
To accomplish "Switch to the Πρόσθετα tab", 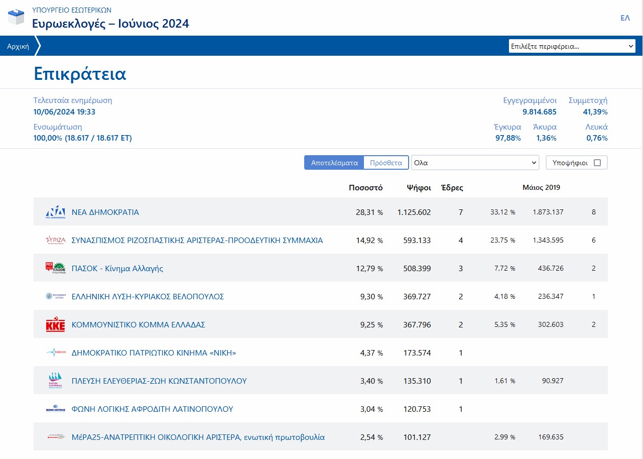I will (385, 163).
